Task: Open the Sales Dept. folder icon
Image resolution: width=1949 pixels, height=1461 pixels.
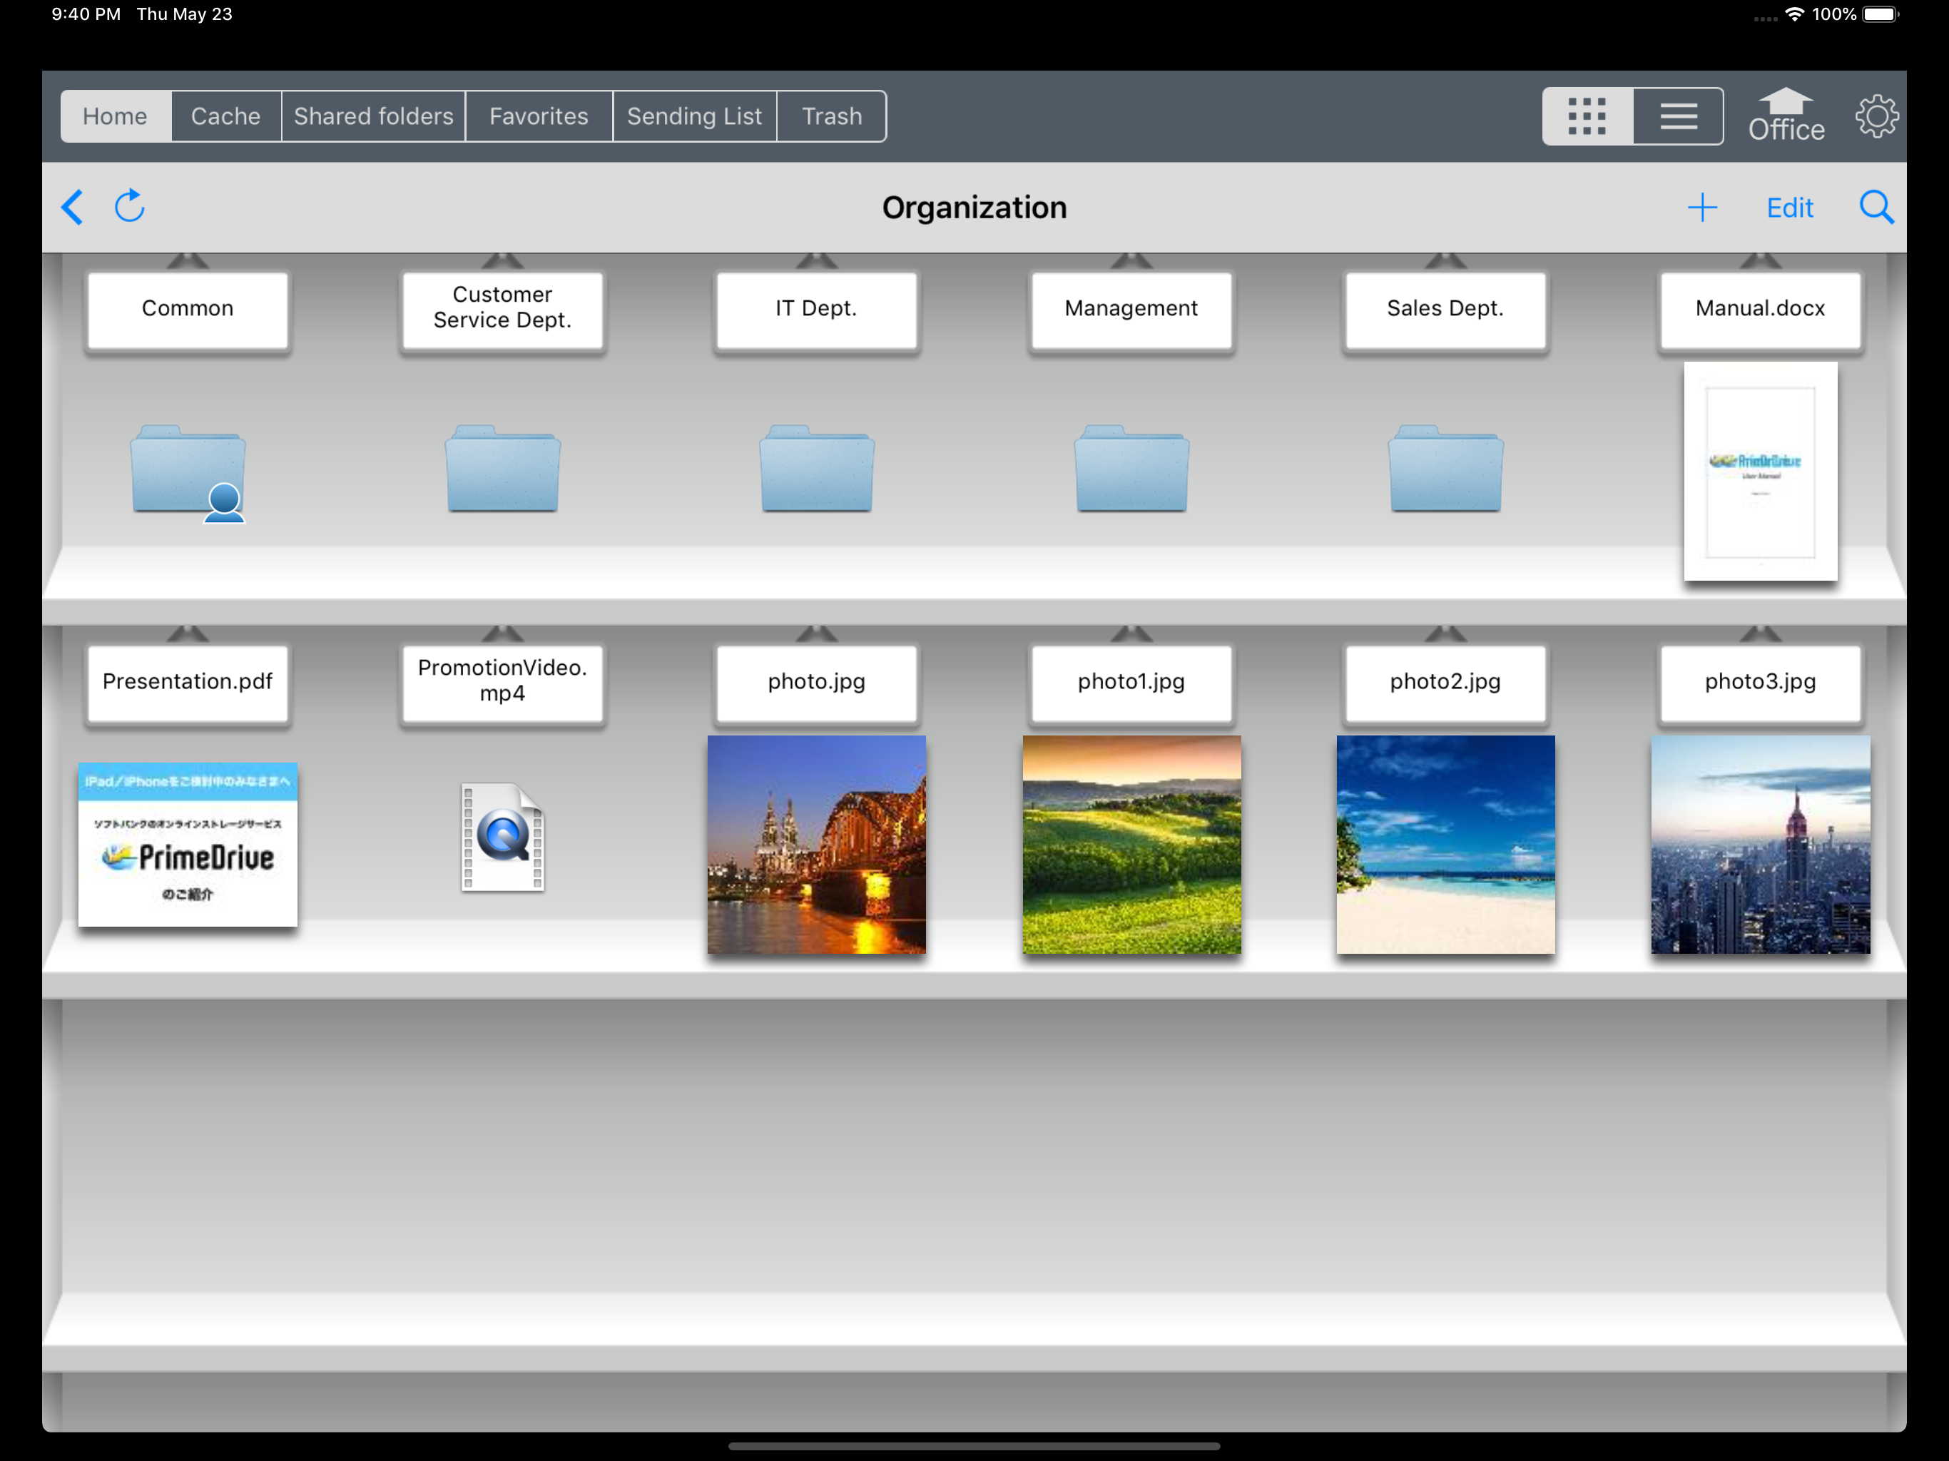Action: pos(1445,469)
